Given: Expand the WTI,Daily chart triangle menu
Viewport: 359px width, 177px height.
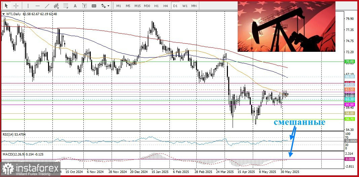Looking at the screenshot, I should tap(3, 14).
